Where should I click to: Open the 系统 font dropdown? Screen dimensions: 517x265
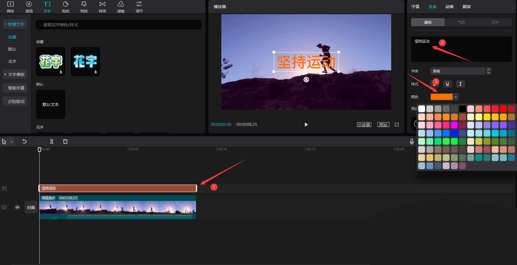(458, 71)
